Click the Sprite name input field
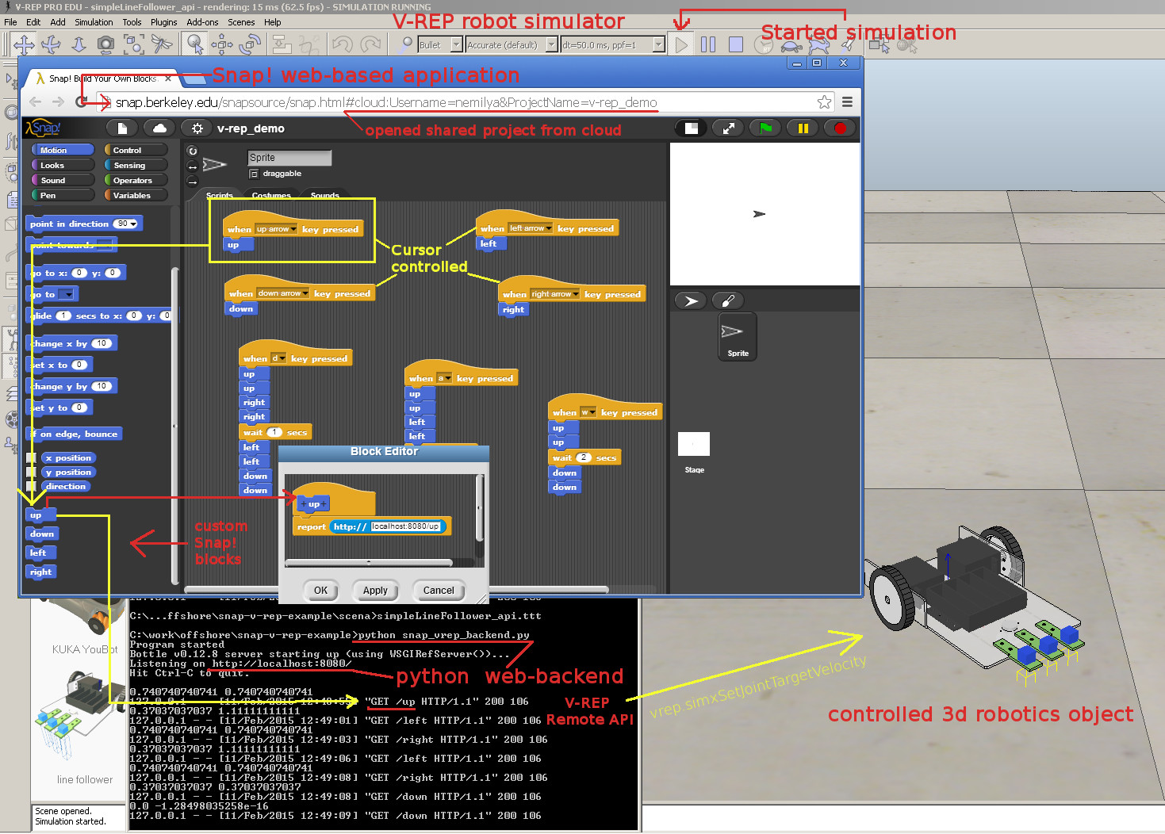 (x=289, y=158)
